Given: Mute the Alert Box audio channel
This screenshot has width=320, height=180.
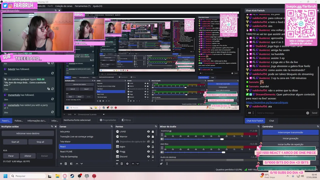Looking at the screenshot, I should [162, 152].
